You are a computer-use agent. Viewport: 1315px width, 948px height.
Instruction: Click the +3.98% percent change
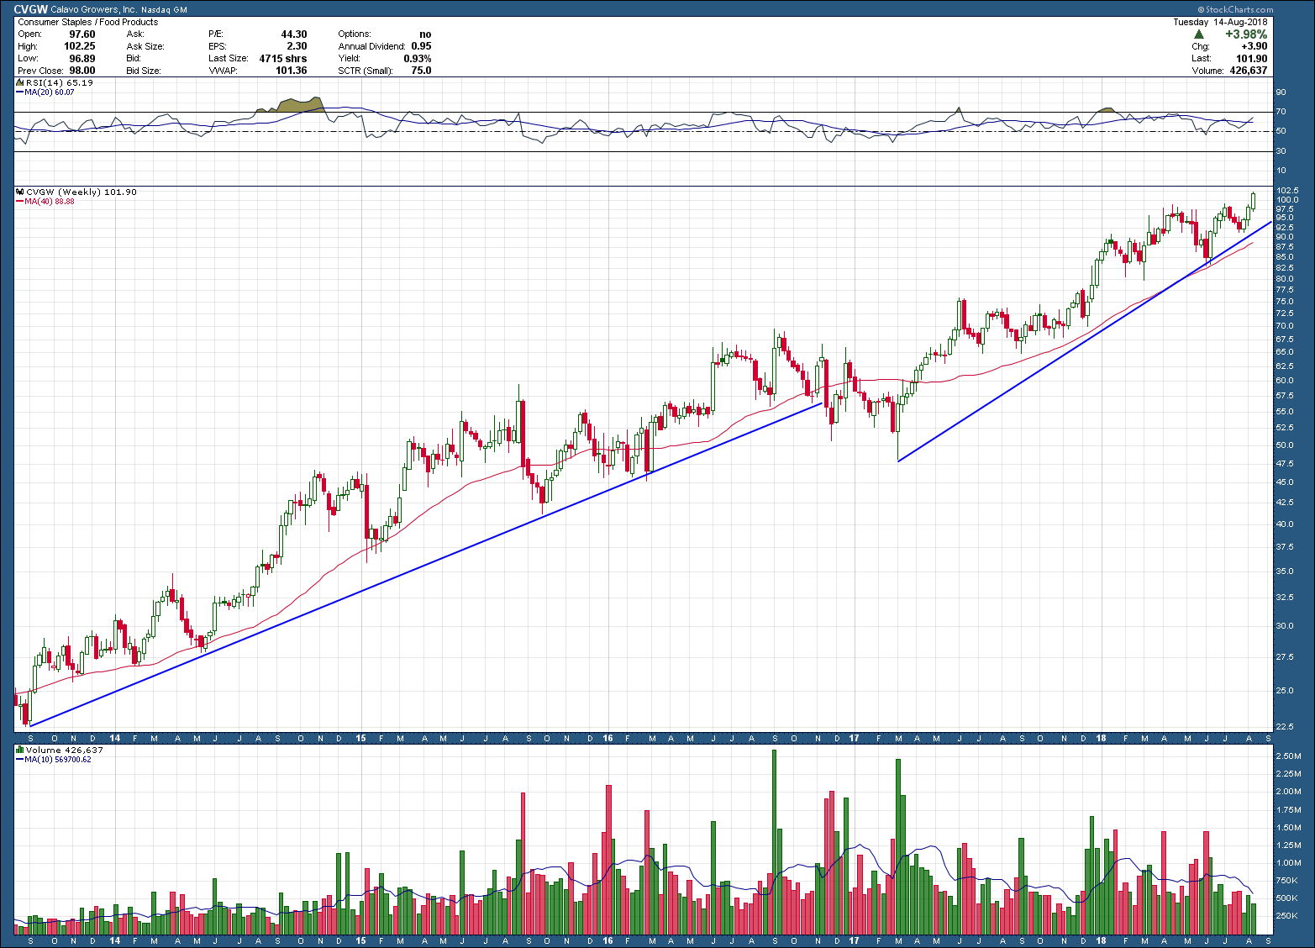[x=1246, y=34]
